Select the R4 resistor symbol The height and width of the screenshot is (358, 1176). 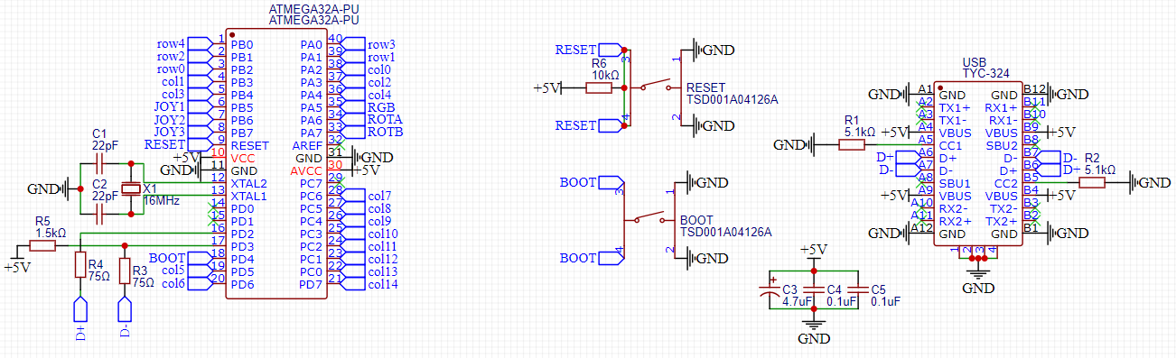coord(79,264)
